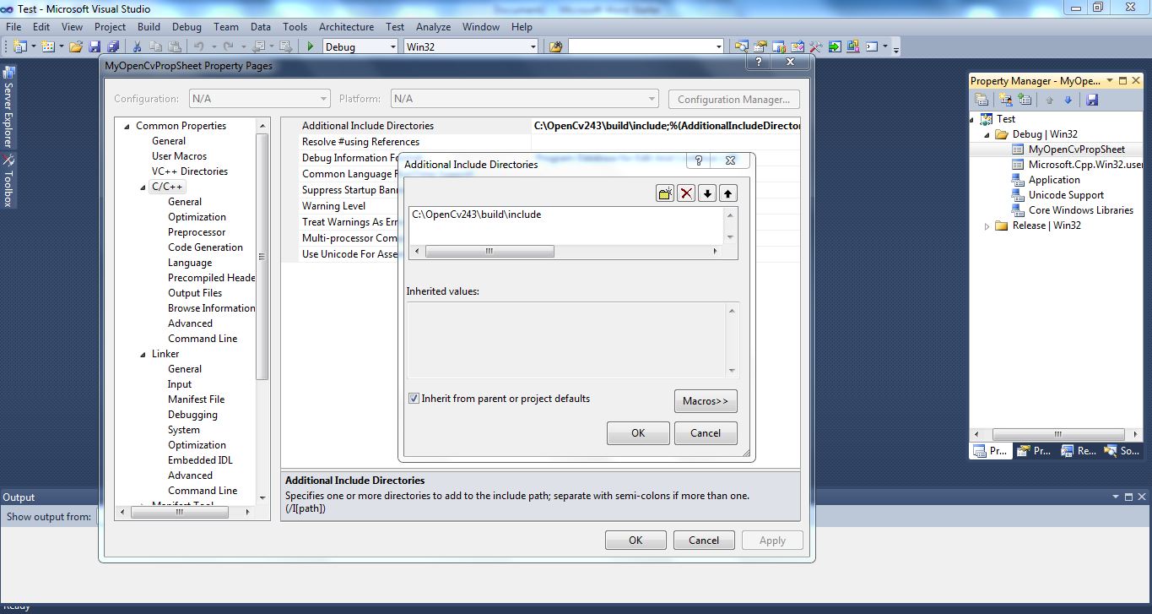Select Input under Linker

(180, 384)
